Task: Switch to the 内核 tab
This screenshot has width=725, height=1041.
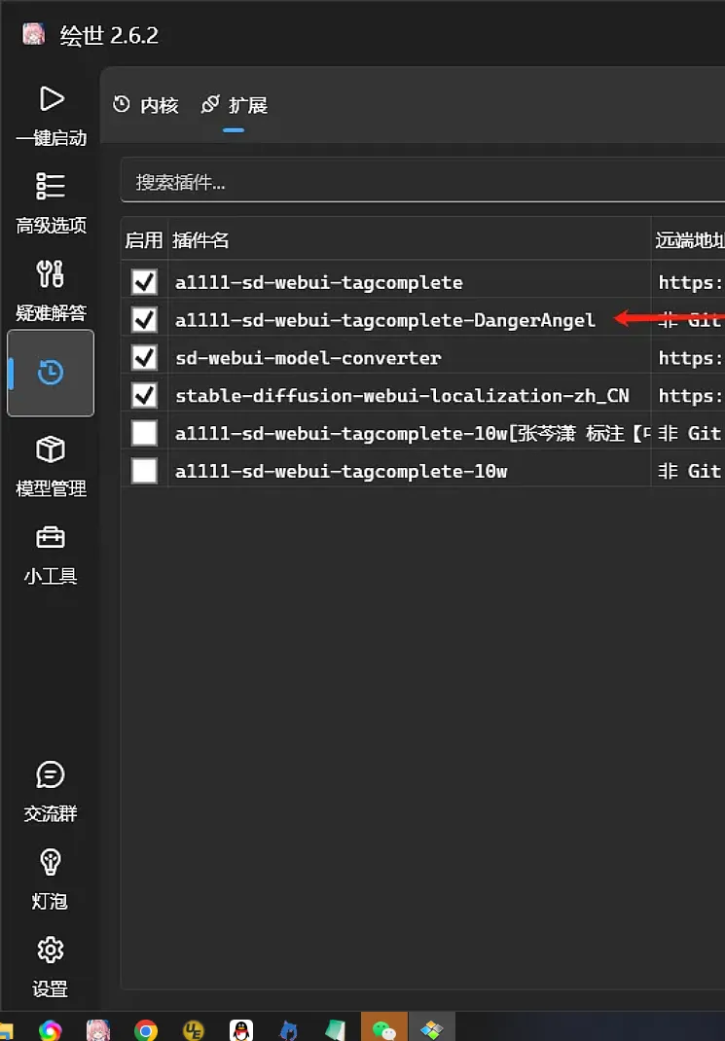Action: point(147,105)
